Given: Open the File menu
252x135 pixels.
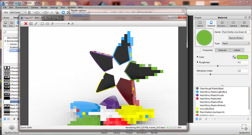Looking at the screenshot, I should tap(5, 8).
